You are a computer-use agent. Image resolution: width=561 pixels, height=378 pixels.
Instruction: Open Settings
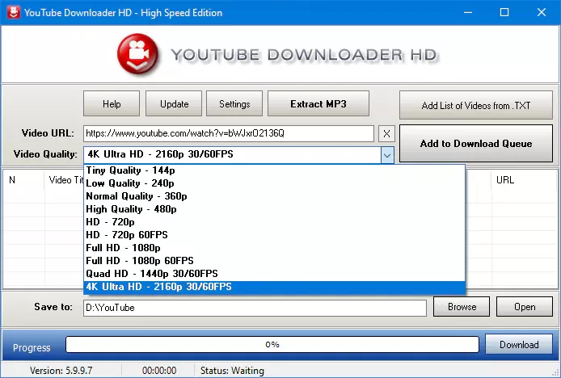(234, 104)
